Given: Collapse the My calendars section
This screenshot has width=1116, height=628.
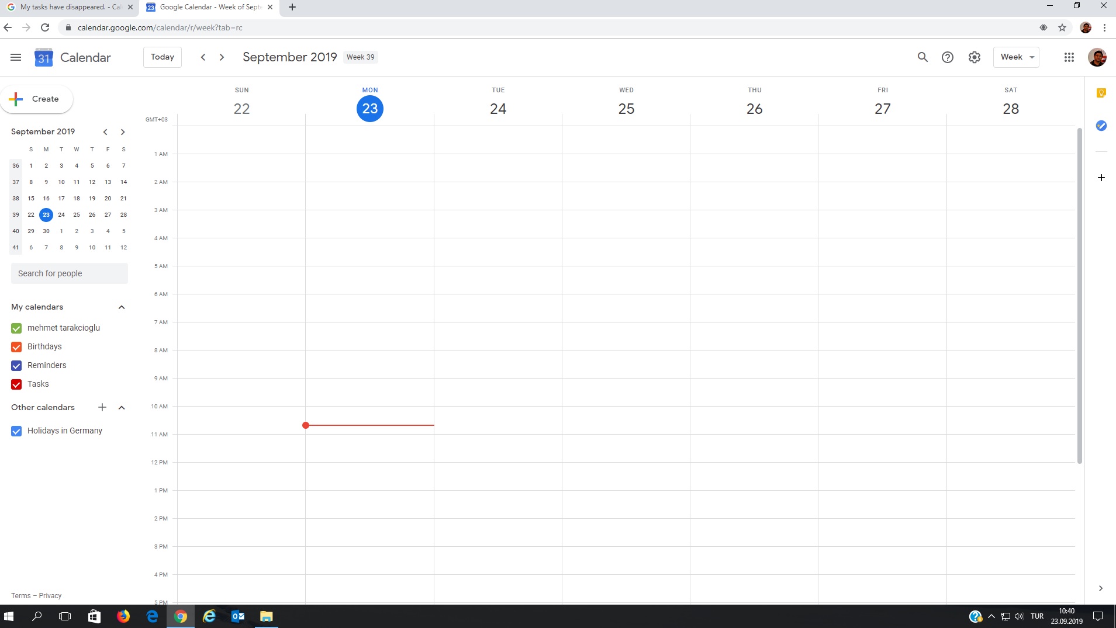Looking at the screenshot, I should click(x=121, y=307).
